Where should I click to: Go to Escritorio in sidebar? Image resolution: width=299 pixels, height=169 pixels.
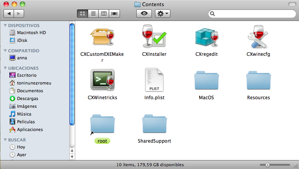click(x=23, y=75)
